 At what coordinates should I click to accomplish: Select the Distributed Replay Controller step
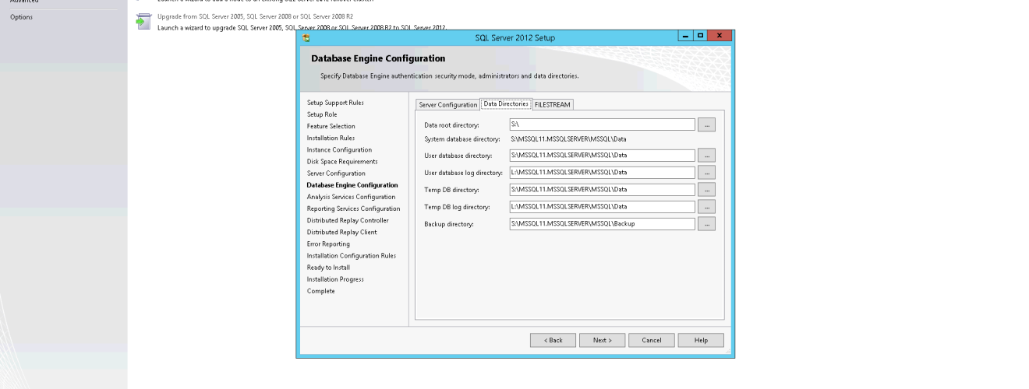pos(348,220)
